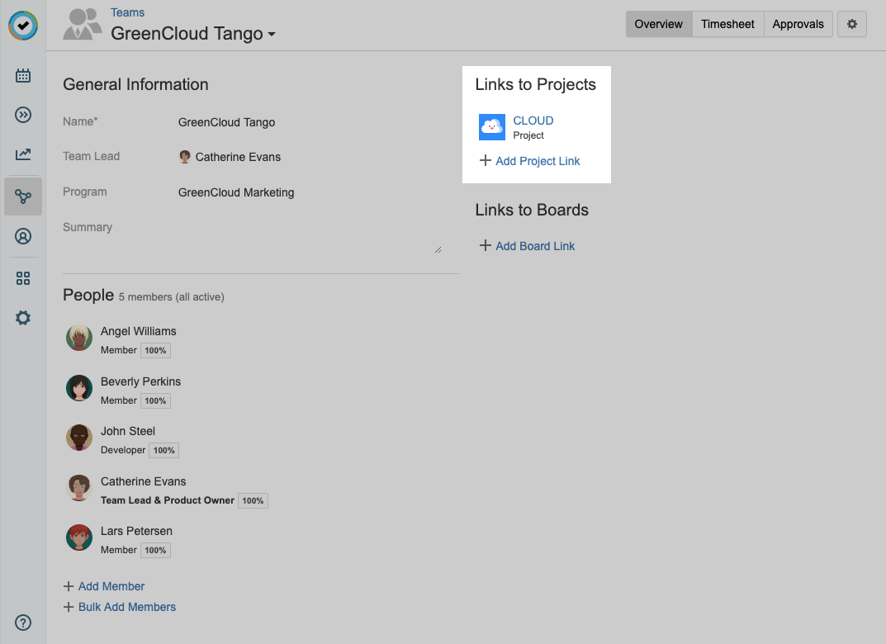Open the apps grid icon in the sidebar
886x644 pixels.
(22, 277)
